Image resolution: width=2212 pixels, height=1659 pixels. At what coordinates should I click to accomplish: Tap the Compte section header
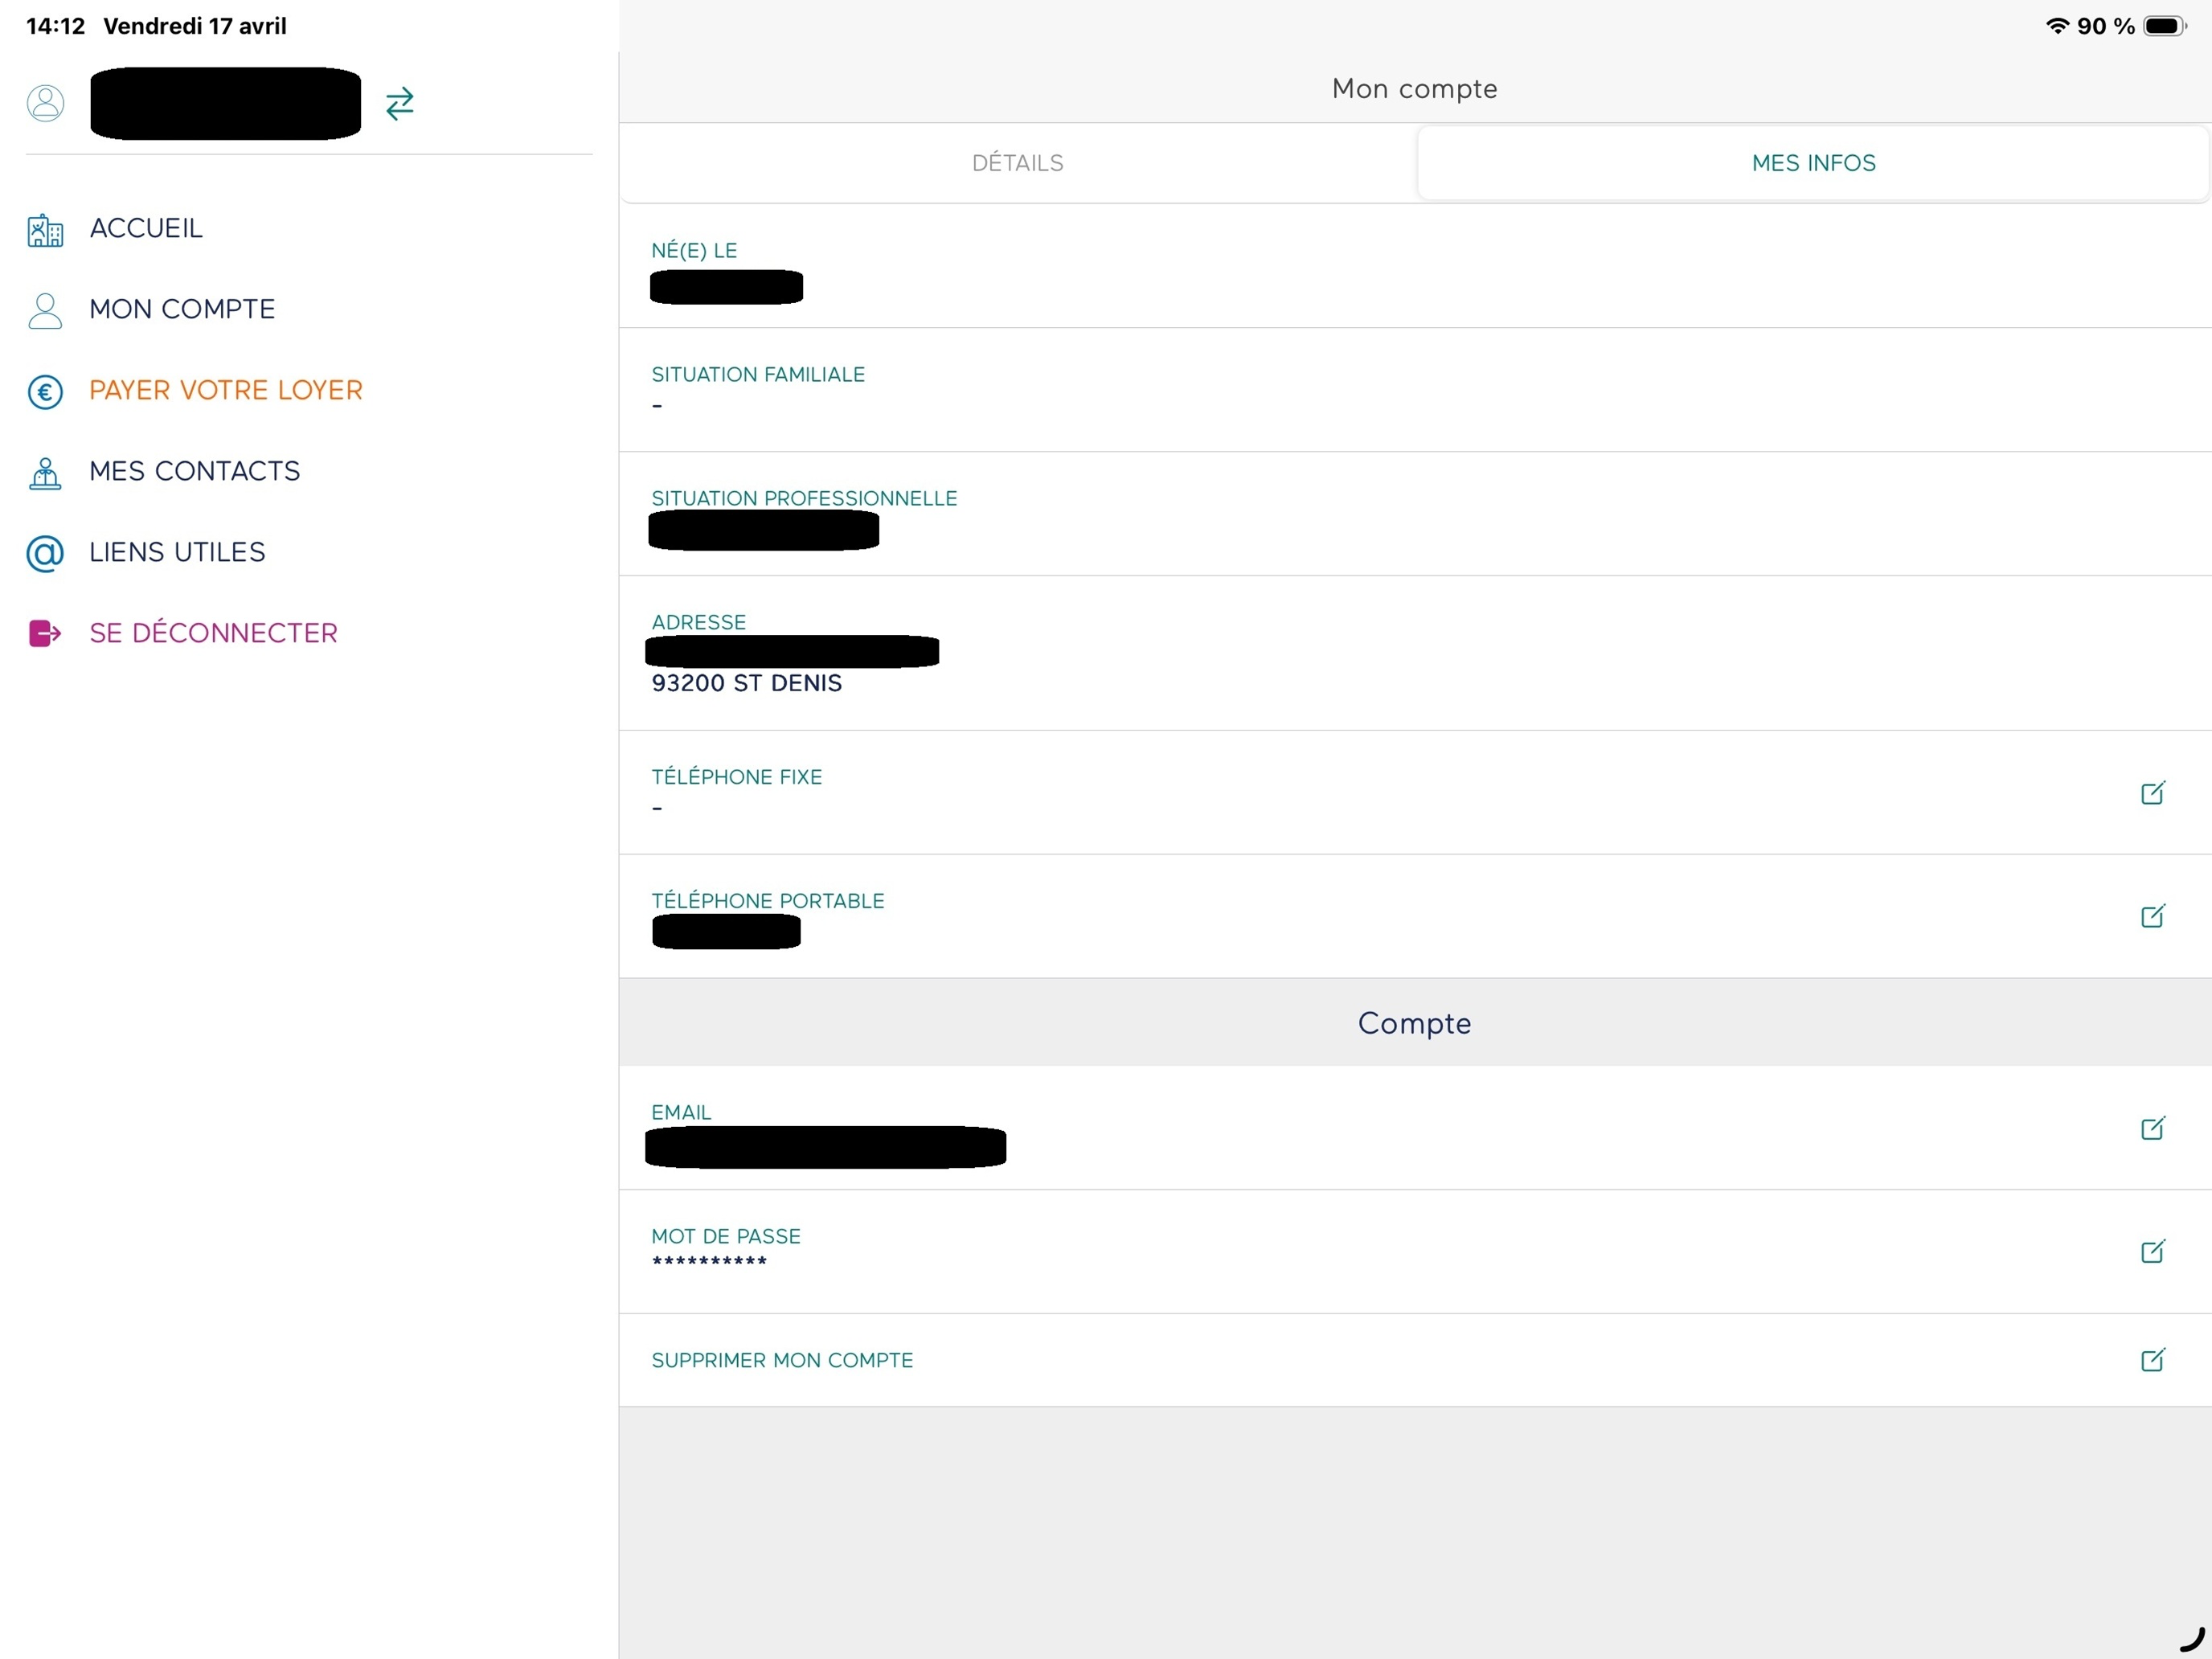[1414, 1023]
